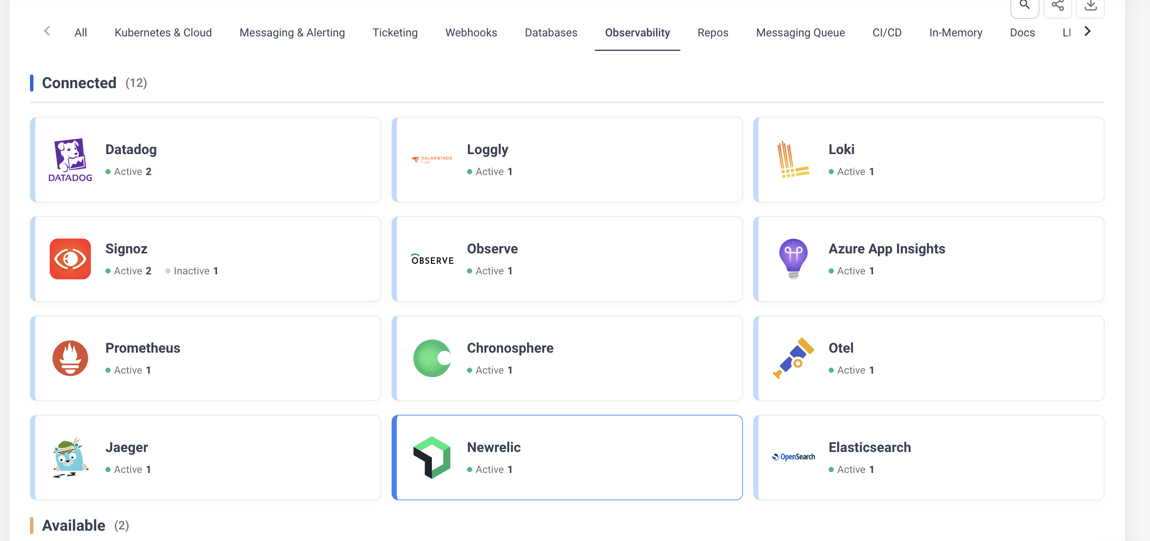The height and width of the screenshot is (541, 1150).
Task: Open the Signoz integration via its icon
Action: pyautogui.click(x=70, y=259)
